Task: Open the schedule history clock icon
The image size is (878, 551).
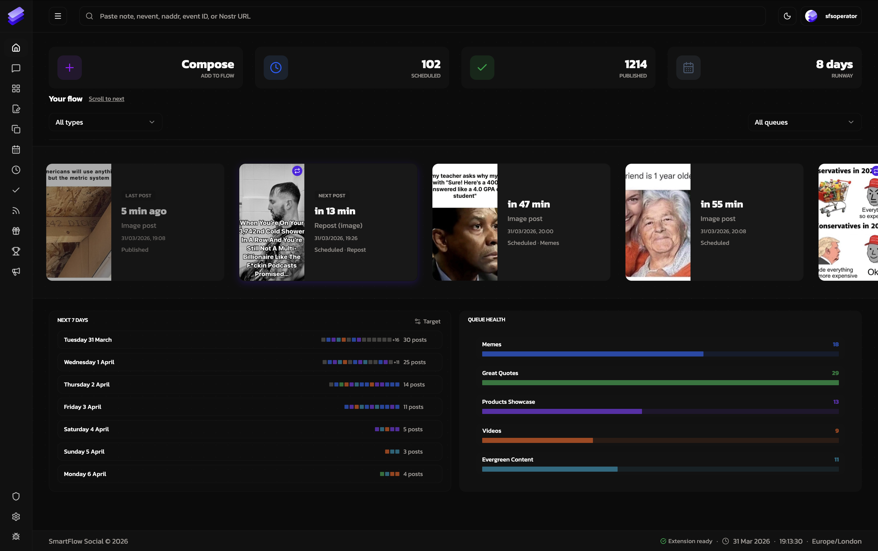Action: [16, 169]
